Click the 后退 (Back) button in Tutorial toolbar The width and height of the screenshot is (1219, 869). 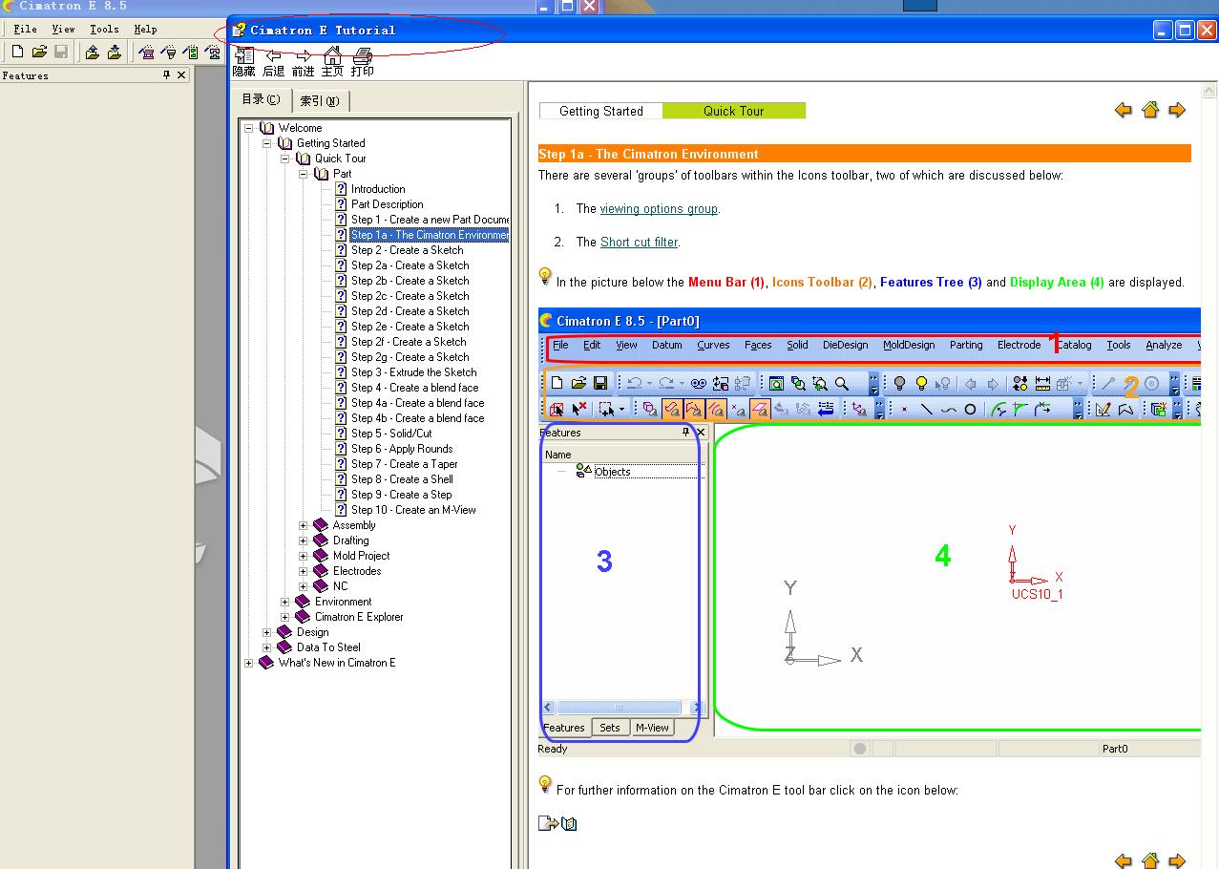point(273,62)
